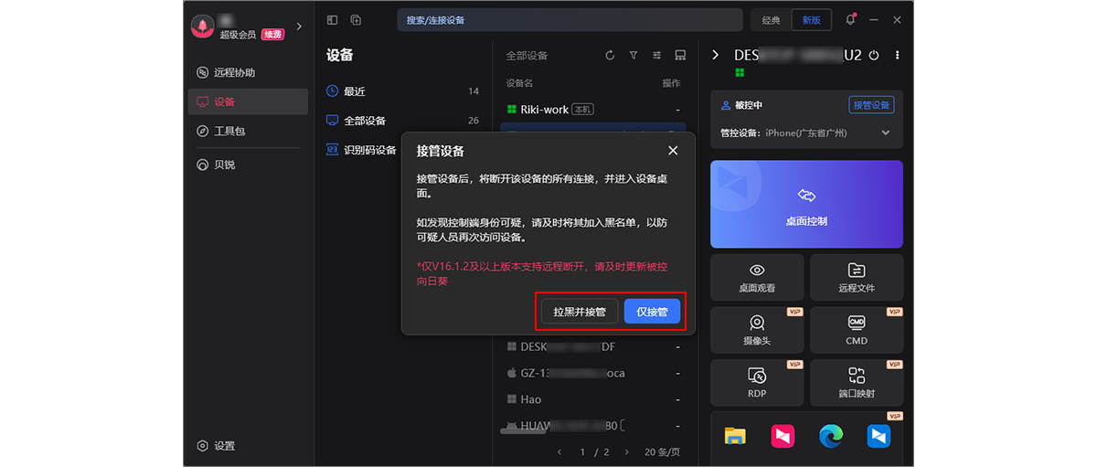
Task: Open 贝锐 in the sidebar
Action: (248, 165)
